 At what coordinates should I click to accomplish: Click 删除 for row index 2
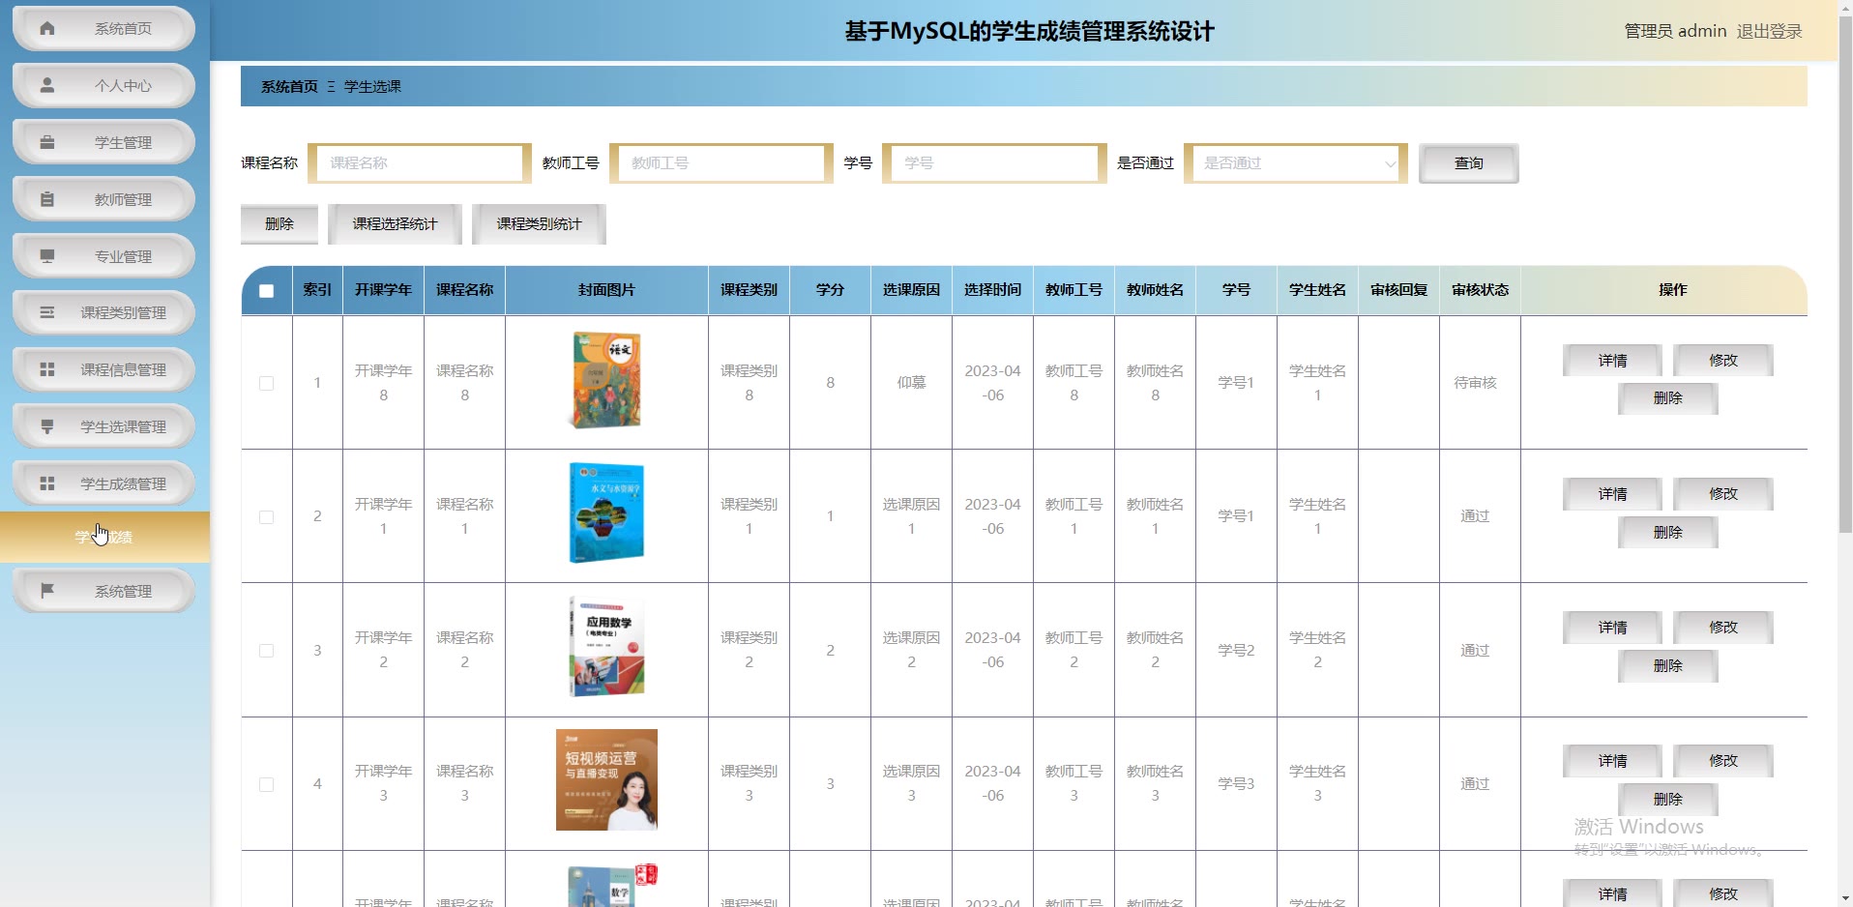(x=1668, y=533)
